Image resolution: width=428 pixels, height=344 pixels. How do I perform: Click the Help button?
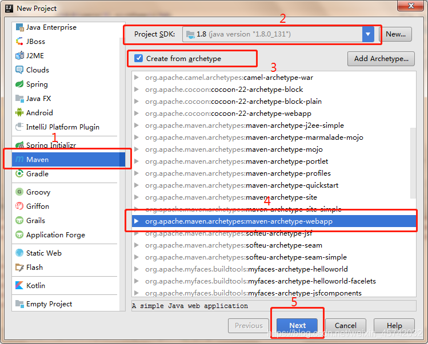(394, 326)
